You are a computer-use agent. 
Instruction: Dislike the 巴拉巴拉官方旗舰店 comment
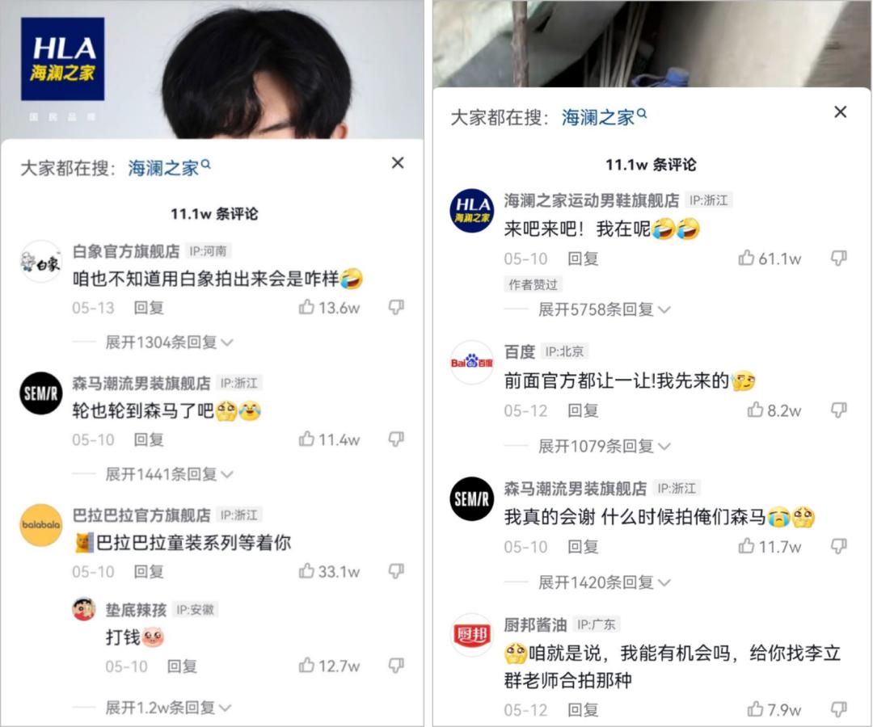(x=396, y=571)
